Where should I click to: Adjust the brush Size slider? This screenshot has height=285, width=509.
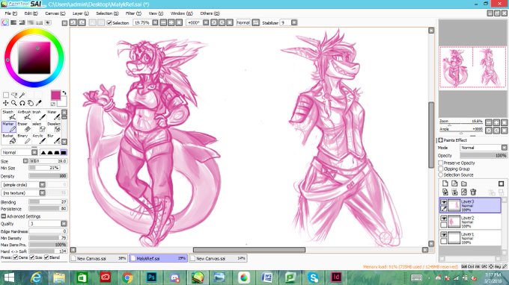(x=48, y=160)
